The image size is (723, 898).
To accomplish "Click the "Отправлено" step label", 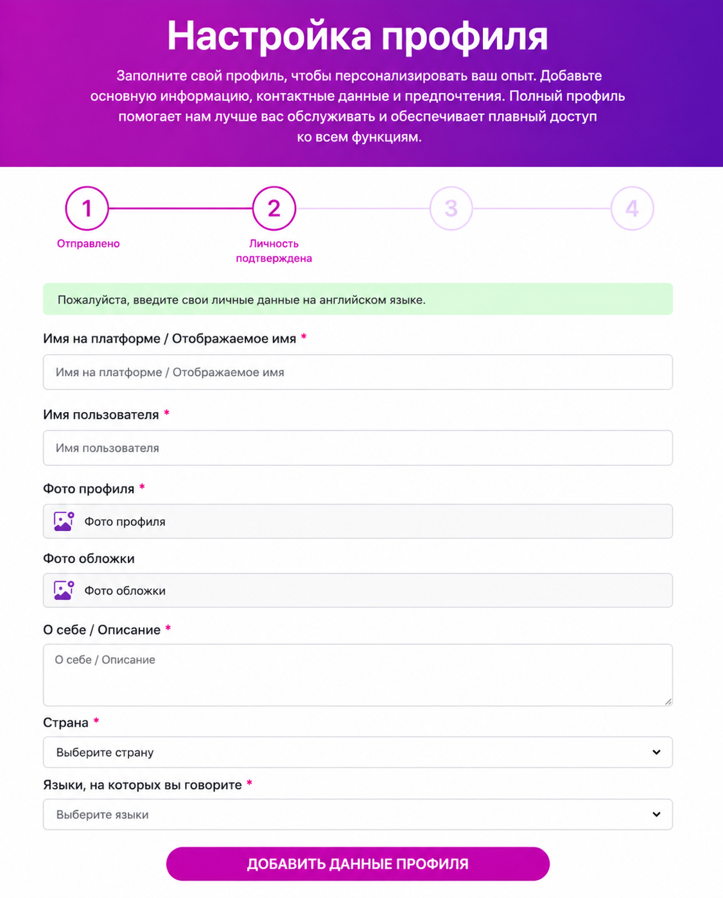I will [x=89, y=244].
